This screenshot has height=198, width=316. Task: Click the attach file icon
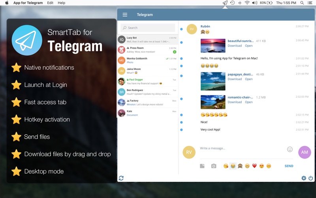coord(202,166)
